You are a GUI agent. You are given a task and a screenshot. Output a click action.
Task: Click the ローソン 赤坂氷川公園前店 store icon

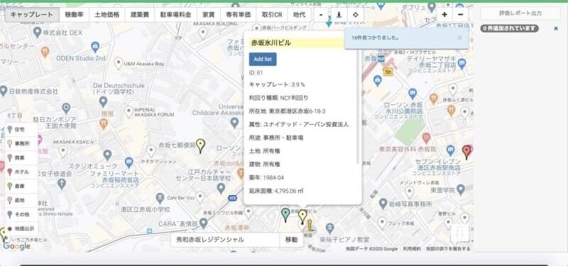tap(413, 94)
